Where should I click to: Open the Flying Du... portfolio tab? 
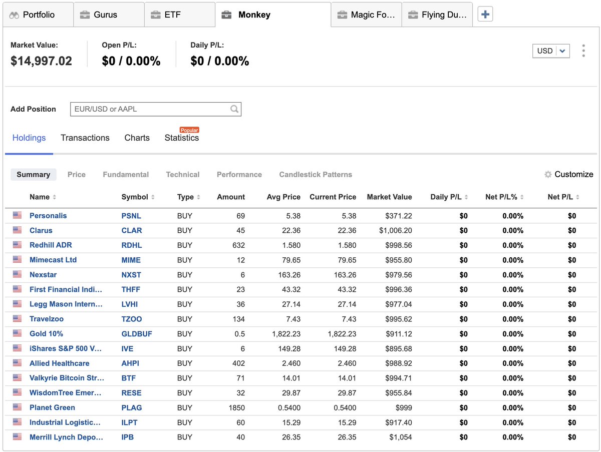437,15
